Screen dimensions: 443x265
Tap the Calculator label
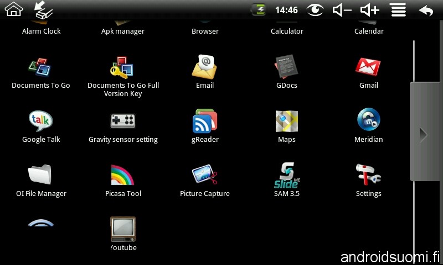point(287,31)
